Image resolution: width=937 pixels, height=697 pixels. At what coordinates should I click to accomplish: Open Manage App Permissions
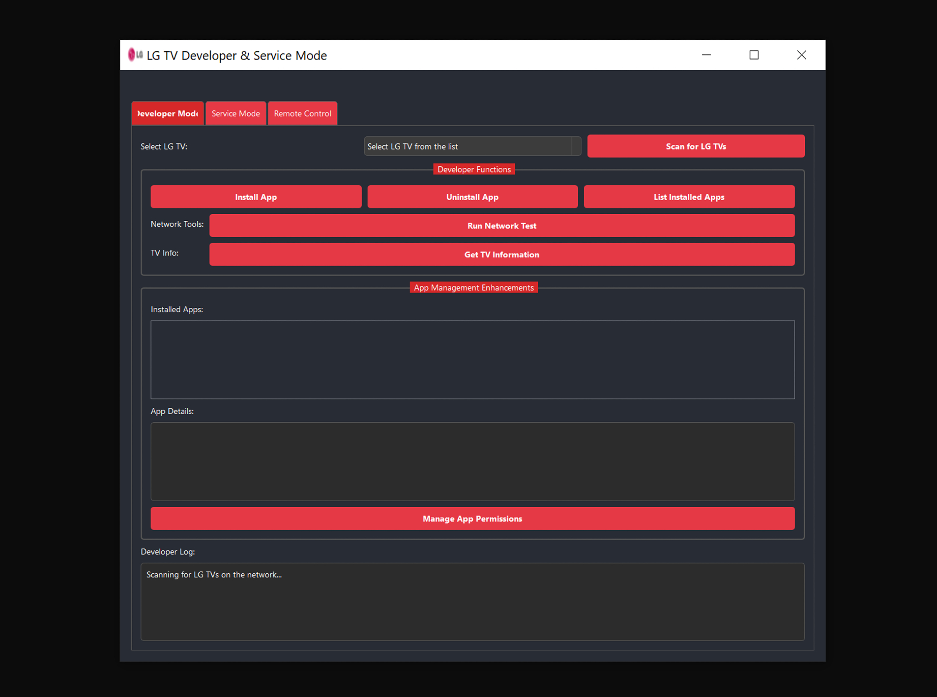coord(472,518)
